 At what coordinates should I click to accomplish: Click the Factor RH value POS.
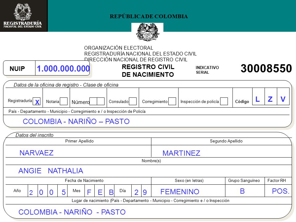click(x=281, y=191)
